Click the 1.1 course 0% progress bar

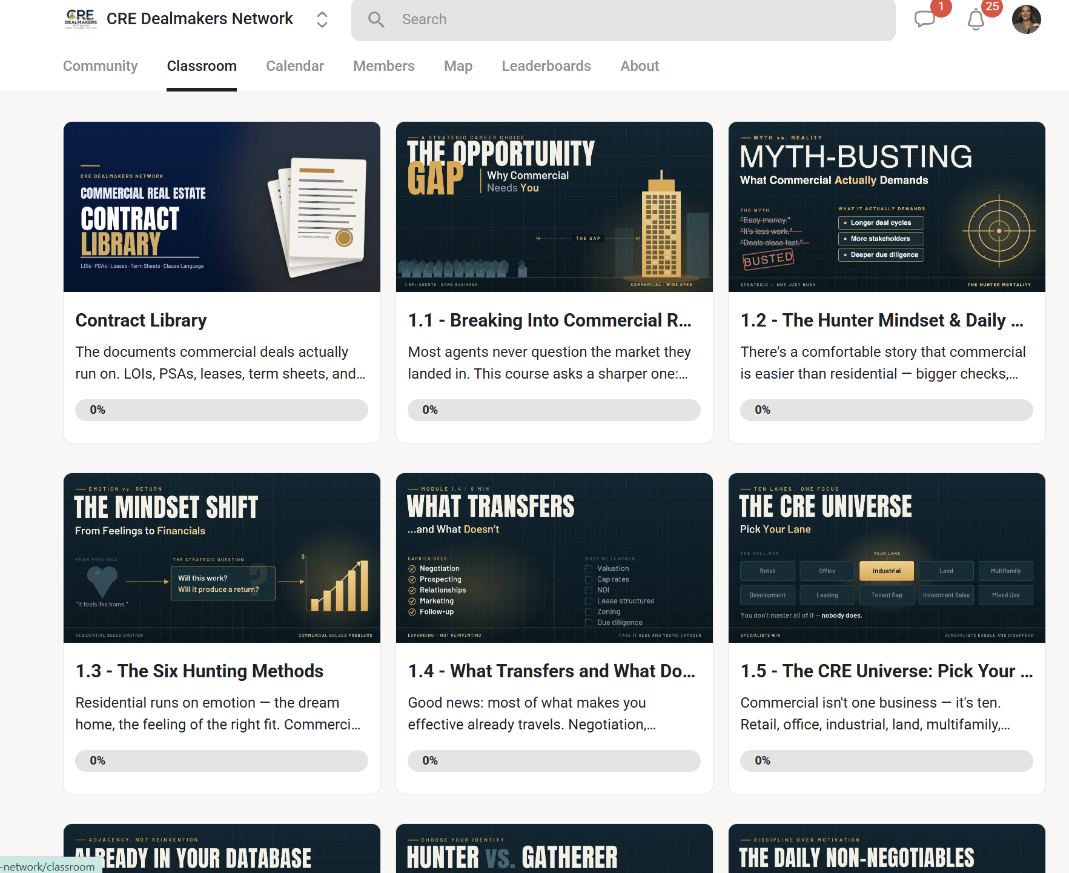coord(554,410)
